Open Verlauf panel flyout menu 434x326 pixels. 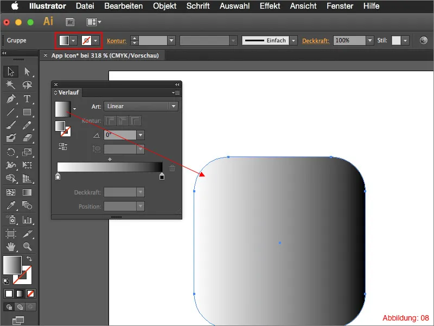[176, 92]
